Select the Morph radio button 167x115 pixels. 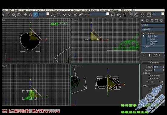click(147, 82)
